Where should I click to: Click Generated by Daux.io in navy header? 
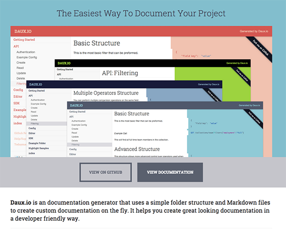208,85
